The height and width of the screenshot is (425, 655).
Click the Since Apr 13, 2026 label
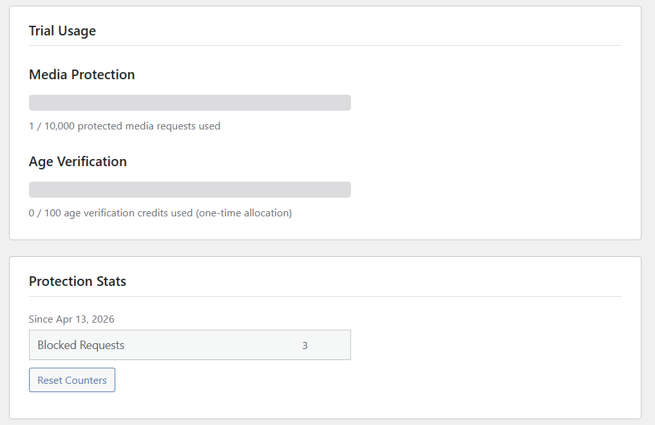click(x=71, y=319)
